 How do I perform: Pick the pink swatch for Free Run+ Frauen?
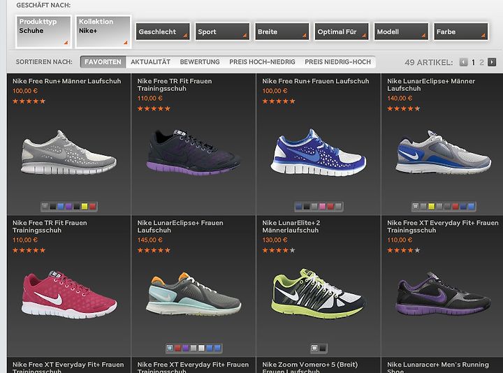(x=322, y=207)
